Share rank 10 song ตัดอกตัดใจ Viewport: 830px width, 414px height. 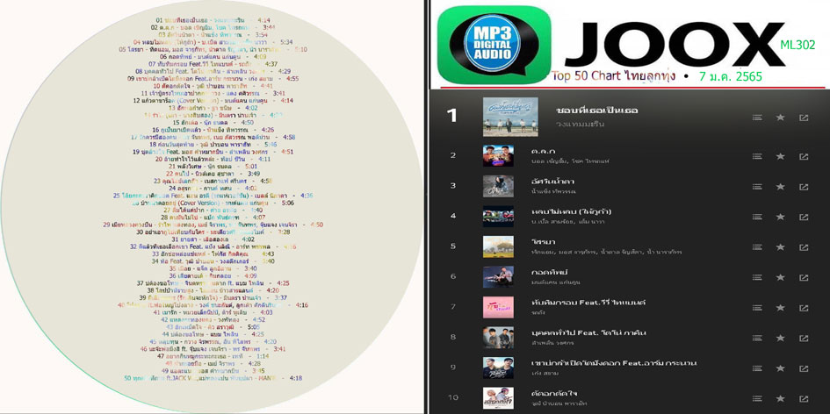click(x=804, y=398)
